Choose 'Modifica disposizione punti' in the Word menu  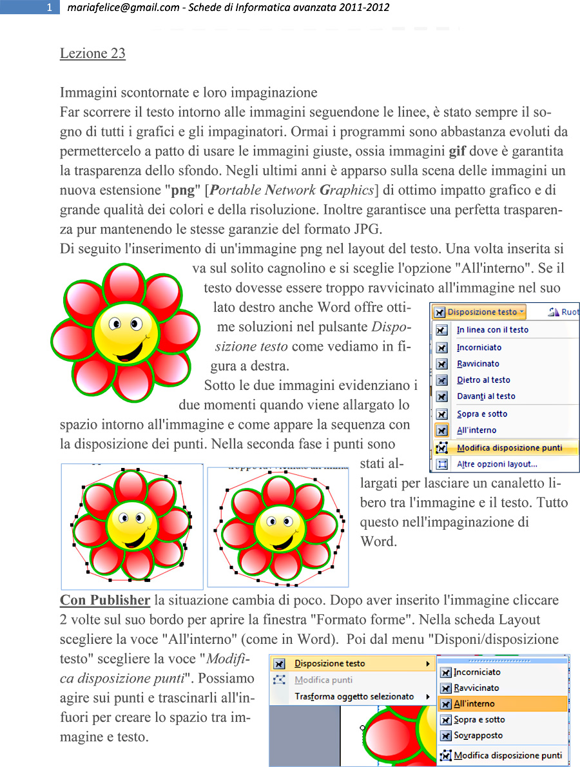point(510,448)
